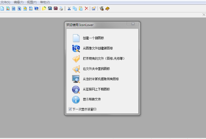Uncheck 下一次显示该窗口 checkbox
The width and height of the screenshot is (206, 139).
coord(70,109)
